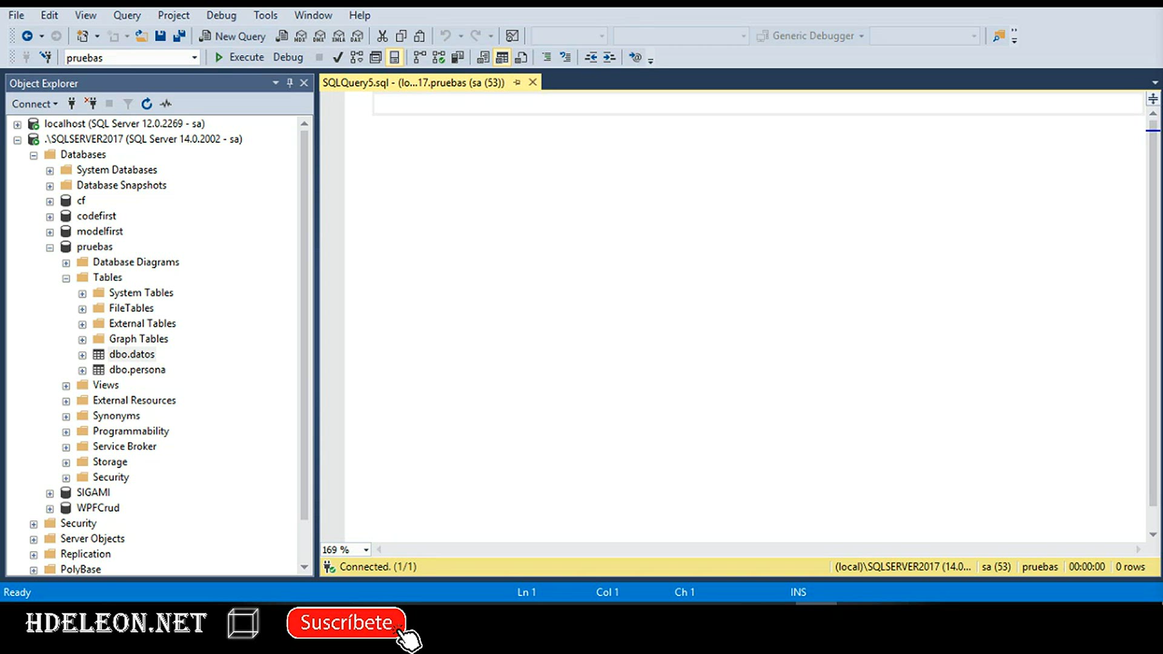Expand the codefirst database node
1163x654 pixels.
[x=50, y=217]
